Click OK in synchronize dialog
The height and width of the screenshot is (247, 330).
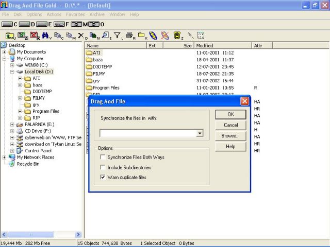(x=230, y=114)
